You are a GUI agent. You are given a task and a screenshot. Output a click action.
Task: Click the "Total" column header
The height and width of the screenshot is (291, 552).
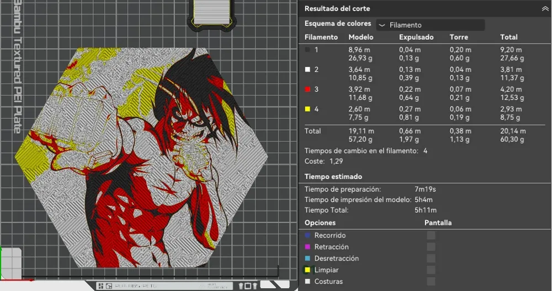pyautogui.click(x=509, y=37)
